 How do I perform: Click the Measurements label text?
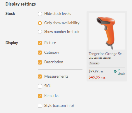coord(56,76)
